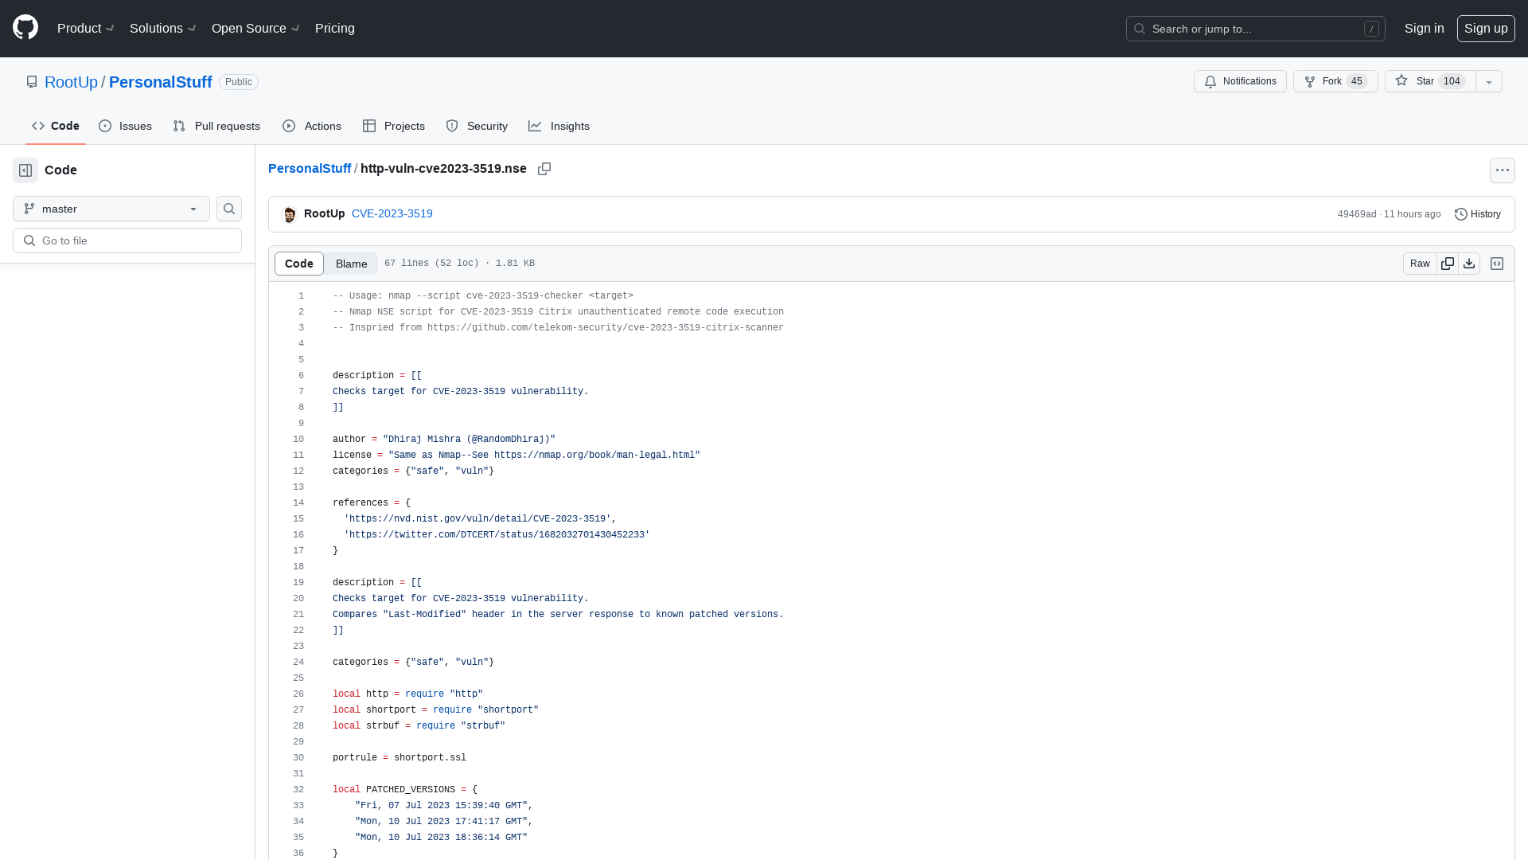
Task: Open file commit History
Action: (1477, 214)
